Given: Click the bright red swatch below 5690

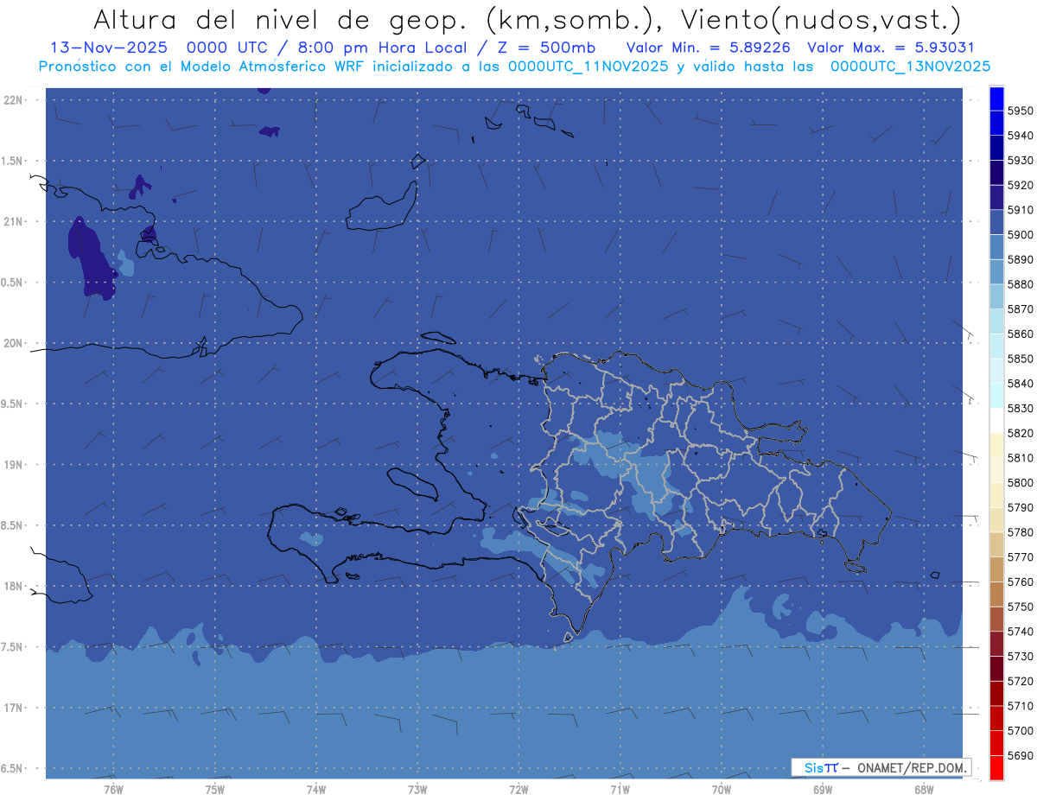Looking at the screenshot, I should 996,768.
